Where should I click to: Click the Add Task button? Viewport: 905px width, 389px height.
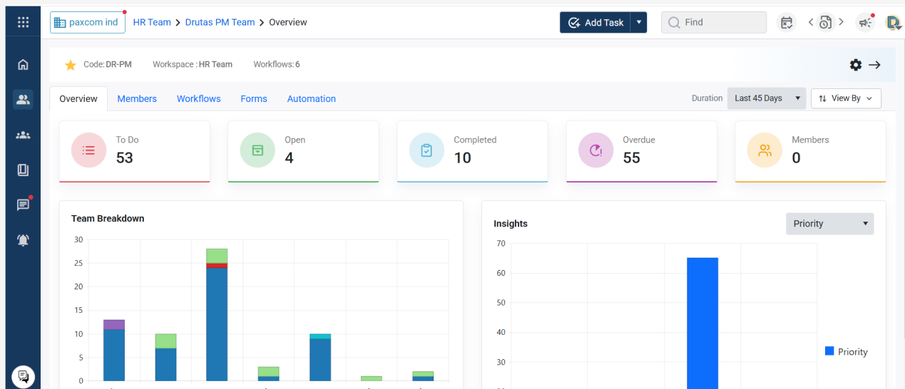tap(595, 22)
